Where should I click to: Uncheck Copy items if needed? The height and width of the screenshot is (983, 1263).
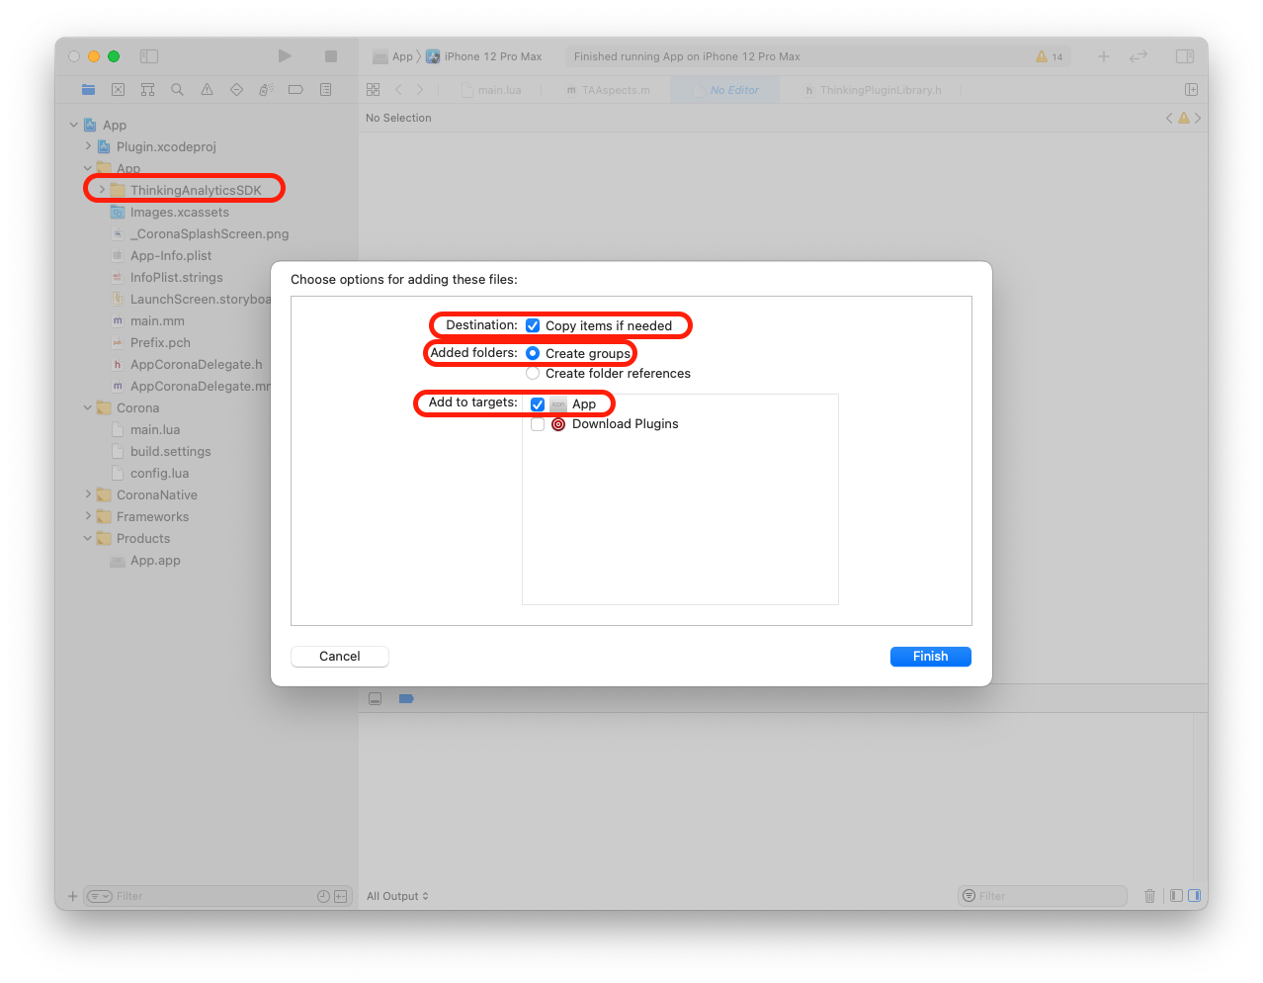coord(533,325)
